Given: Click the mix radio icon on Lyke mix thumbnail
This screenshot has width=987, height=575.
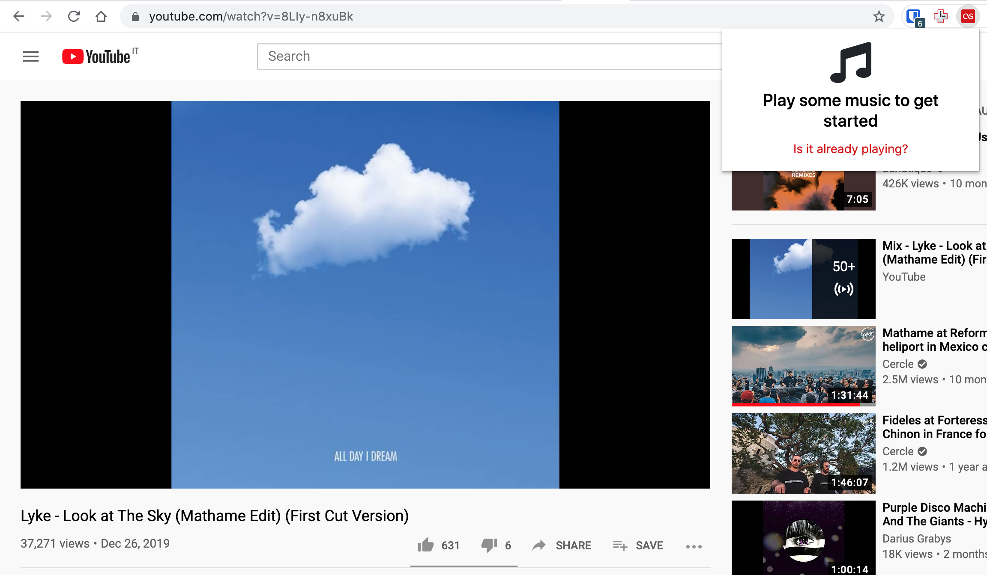Looking at the screenshot, I should pos(843,289).
